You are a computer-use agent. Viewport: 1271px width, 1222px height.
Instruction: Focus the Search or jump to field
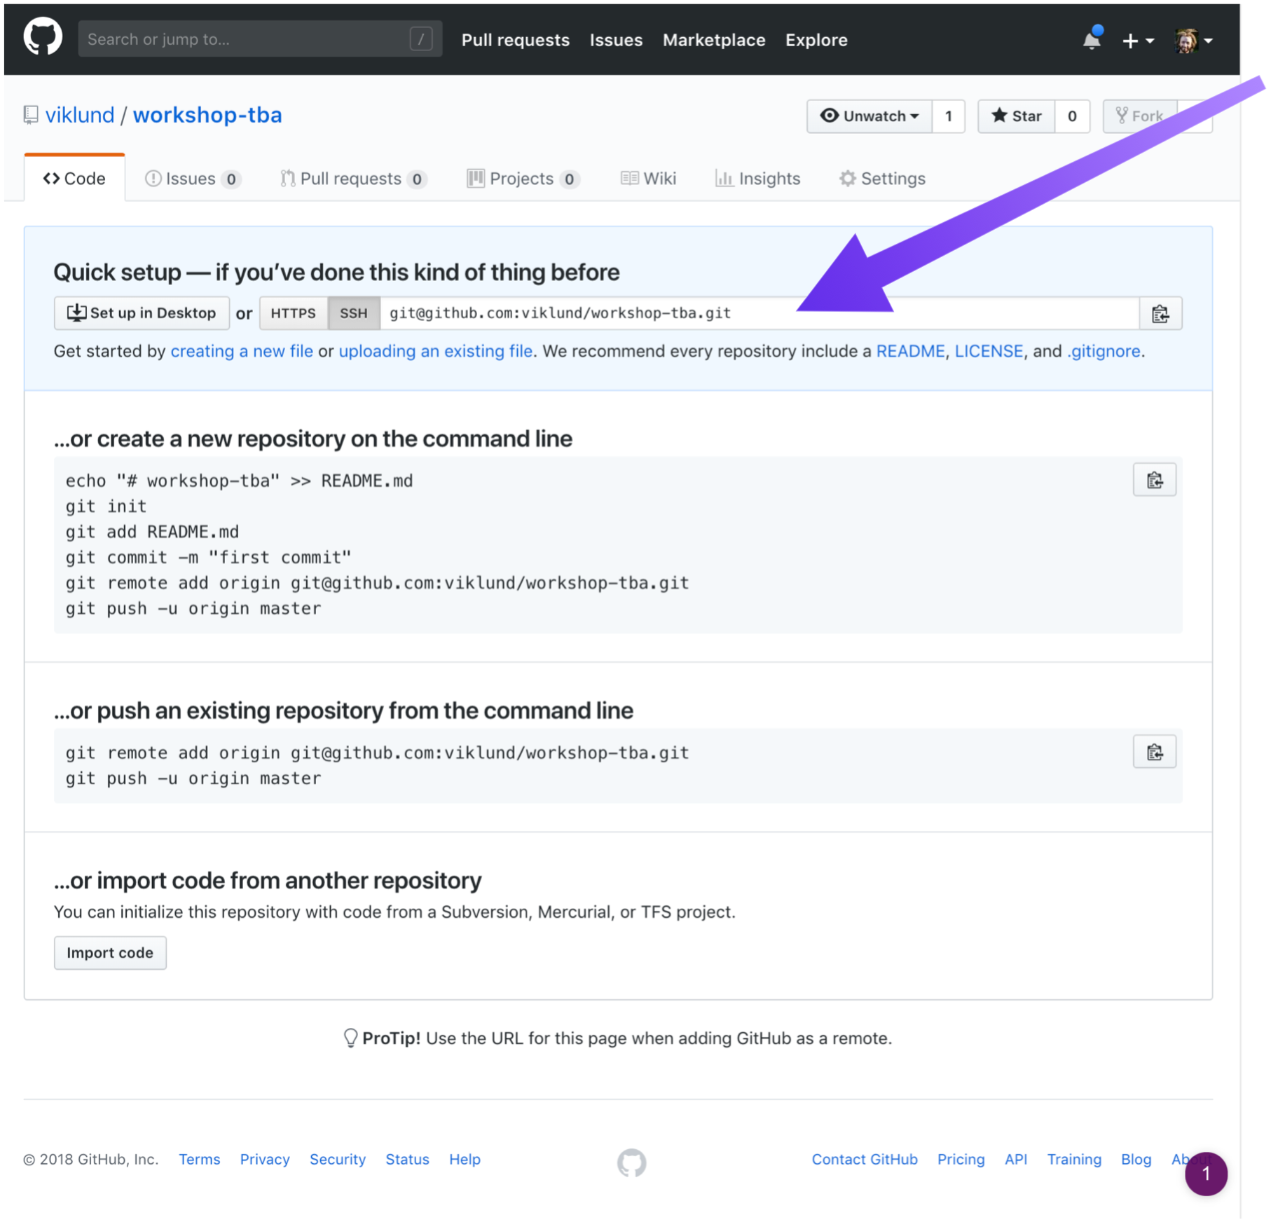(260, 39)
